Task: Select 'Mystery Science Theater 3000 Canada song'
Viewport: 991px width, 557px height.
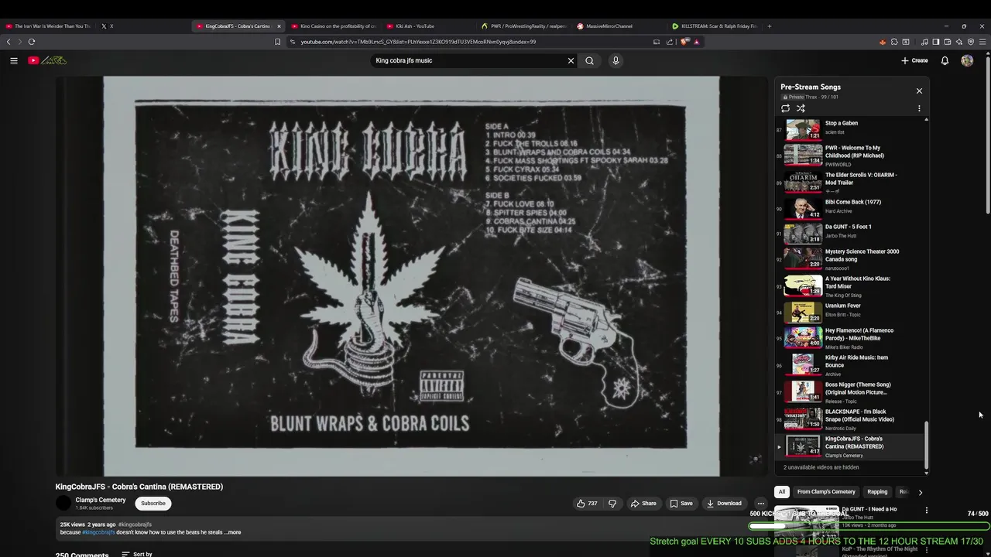Action: pos(849,259)
